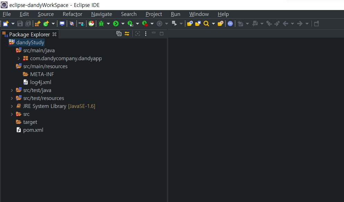Click the blue globe web browser icon
344x202 pixels.
[x=230, y=24]
